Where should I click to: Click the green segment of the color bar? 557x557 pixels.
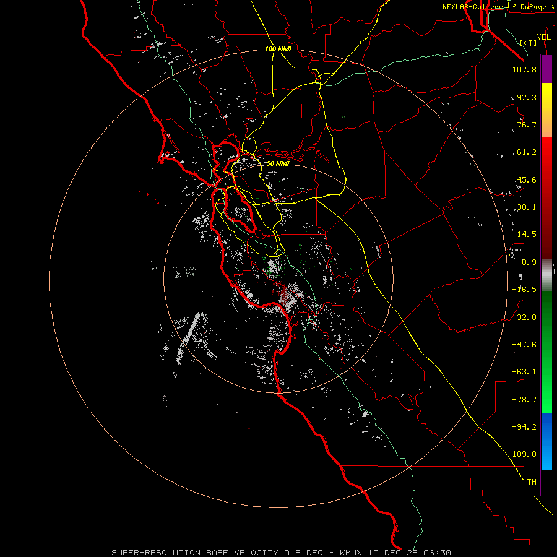click(x=546, y=352)
